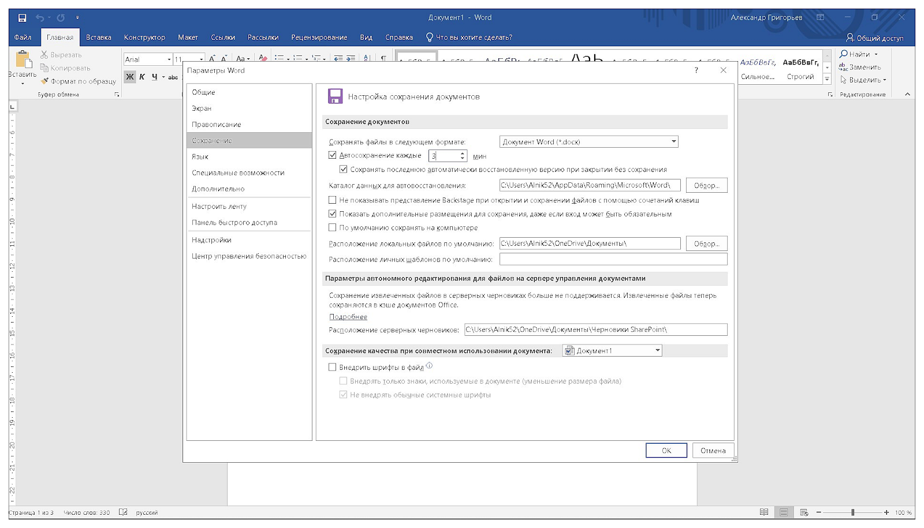Click the Italic (К) formatting icon

142,77
